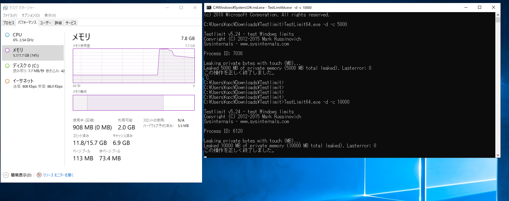Select イーサネット performance entry
The height and width of the screenshot is (201, 509).
point(33,84)
